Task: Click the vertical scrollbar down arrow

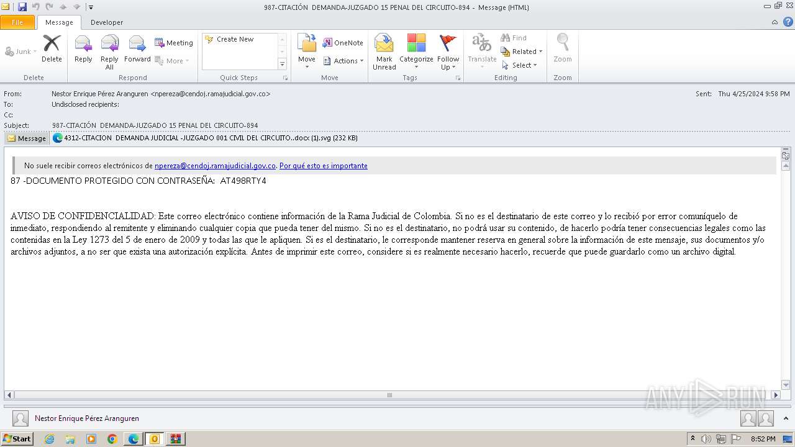Action: (786, 384)
